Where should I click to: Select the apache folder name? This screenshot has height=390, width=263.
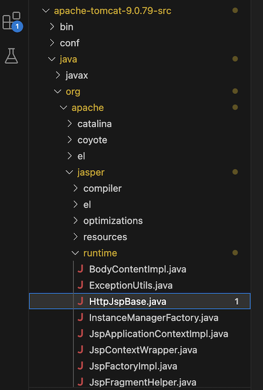coord(88,108)
